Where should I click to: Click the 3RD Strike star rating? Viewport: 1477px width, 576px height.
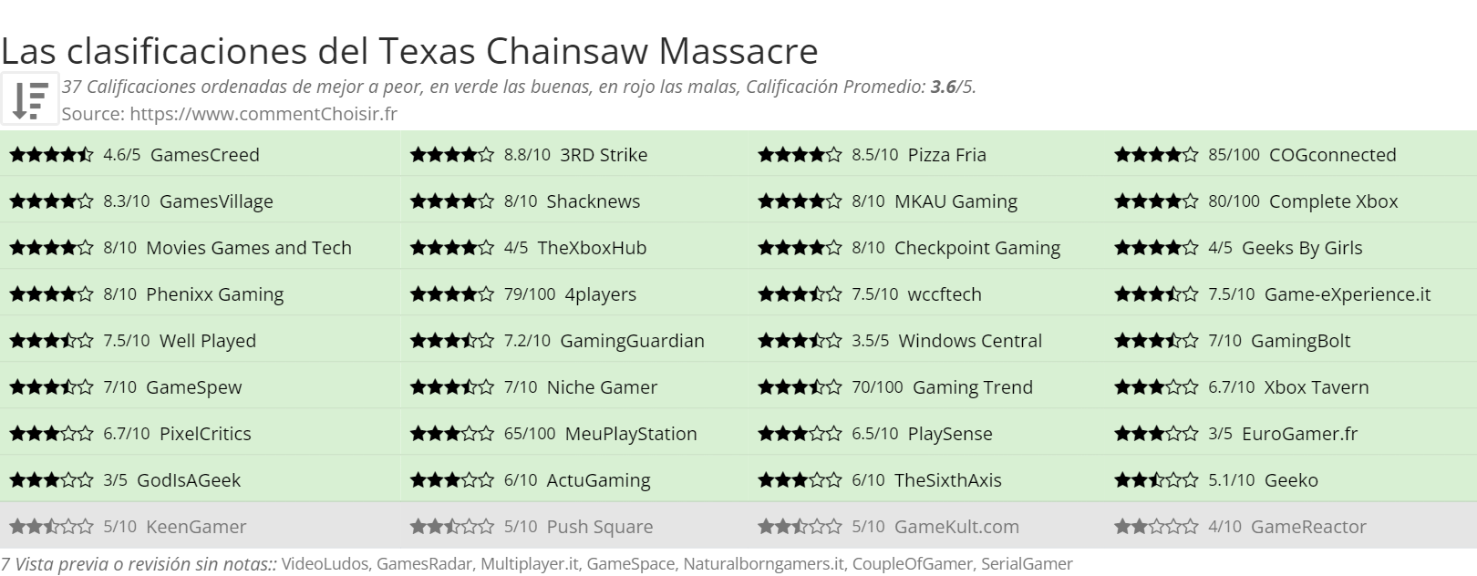[452, 155]
